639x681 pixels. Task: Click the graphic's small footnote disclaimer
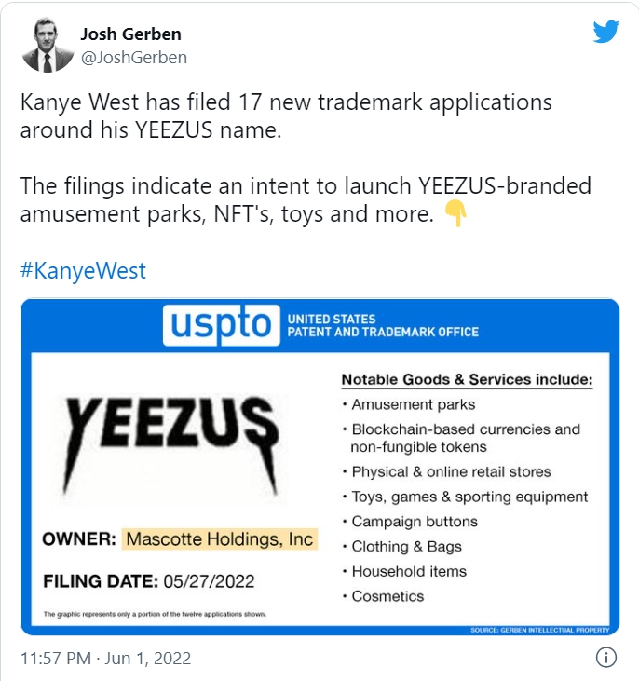coord(156,616)
